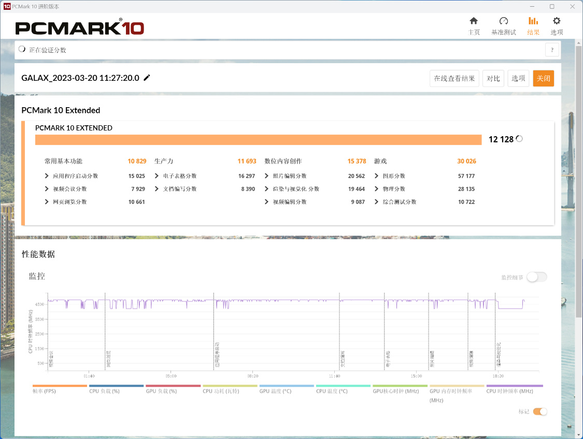Expand 视频会议分数 row
The image size is (583, 439).
point(47,188)
